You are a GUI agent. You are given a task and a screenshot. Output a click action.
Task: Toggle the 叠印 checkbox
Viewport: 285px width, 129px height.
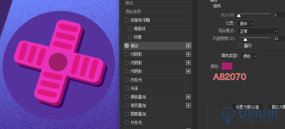pos(240,46)
